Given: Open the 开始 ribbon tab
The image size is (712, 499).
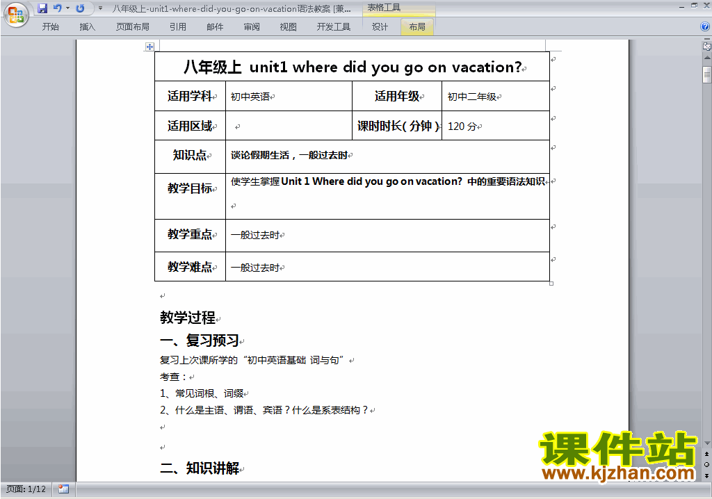Looking at the screenshot, I should click(x=50, y=27).
